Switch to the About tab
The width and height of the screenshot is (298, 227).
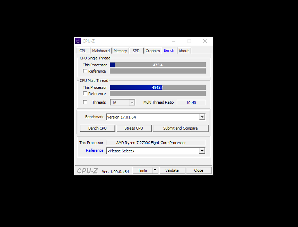pyautogui.click(x=184, y=51)
